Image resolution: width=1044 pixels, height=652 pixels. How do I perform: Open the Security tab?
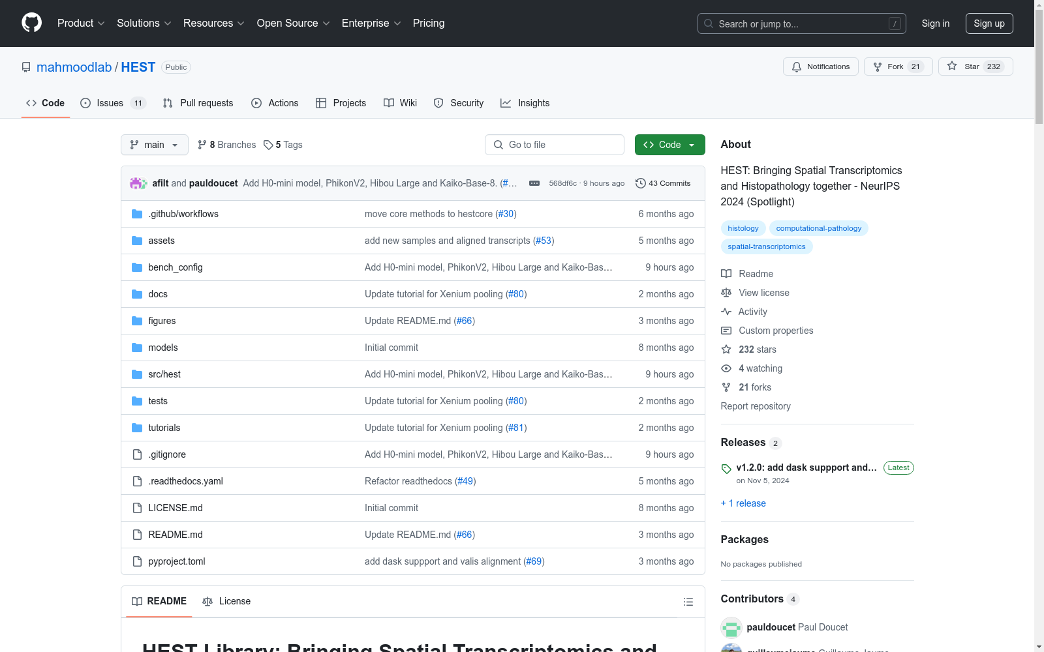point(459,103)
